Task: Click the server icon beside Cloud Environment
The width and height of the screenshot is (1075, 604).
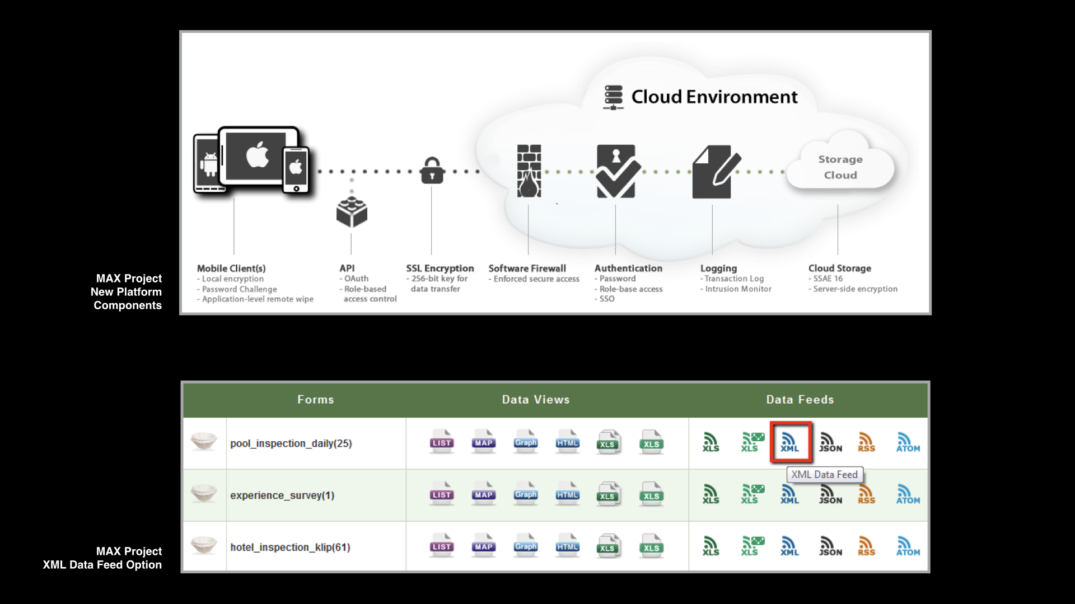Action: (614, 97)
